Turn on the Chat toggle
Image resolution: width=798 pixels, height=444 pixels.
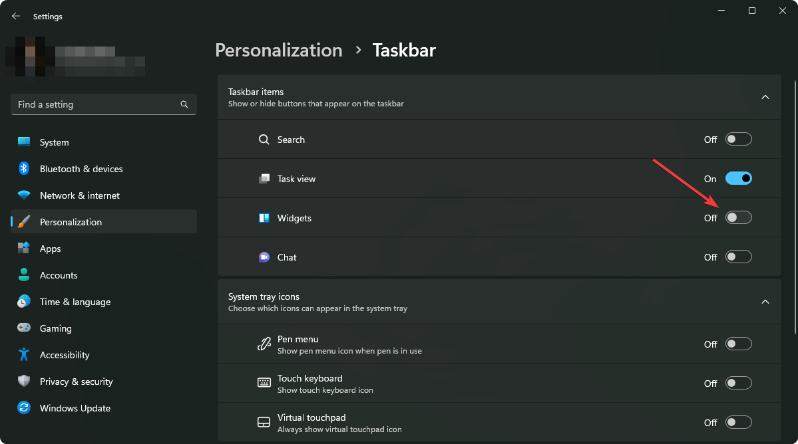click(738, 257)
